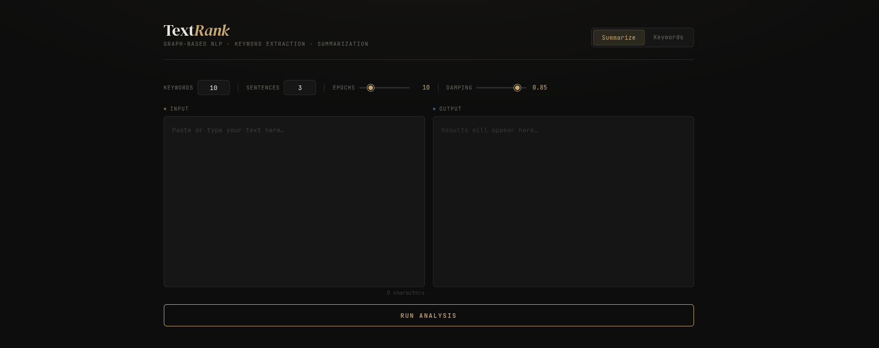Click the TextRank logo title

(197, 31)
